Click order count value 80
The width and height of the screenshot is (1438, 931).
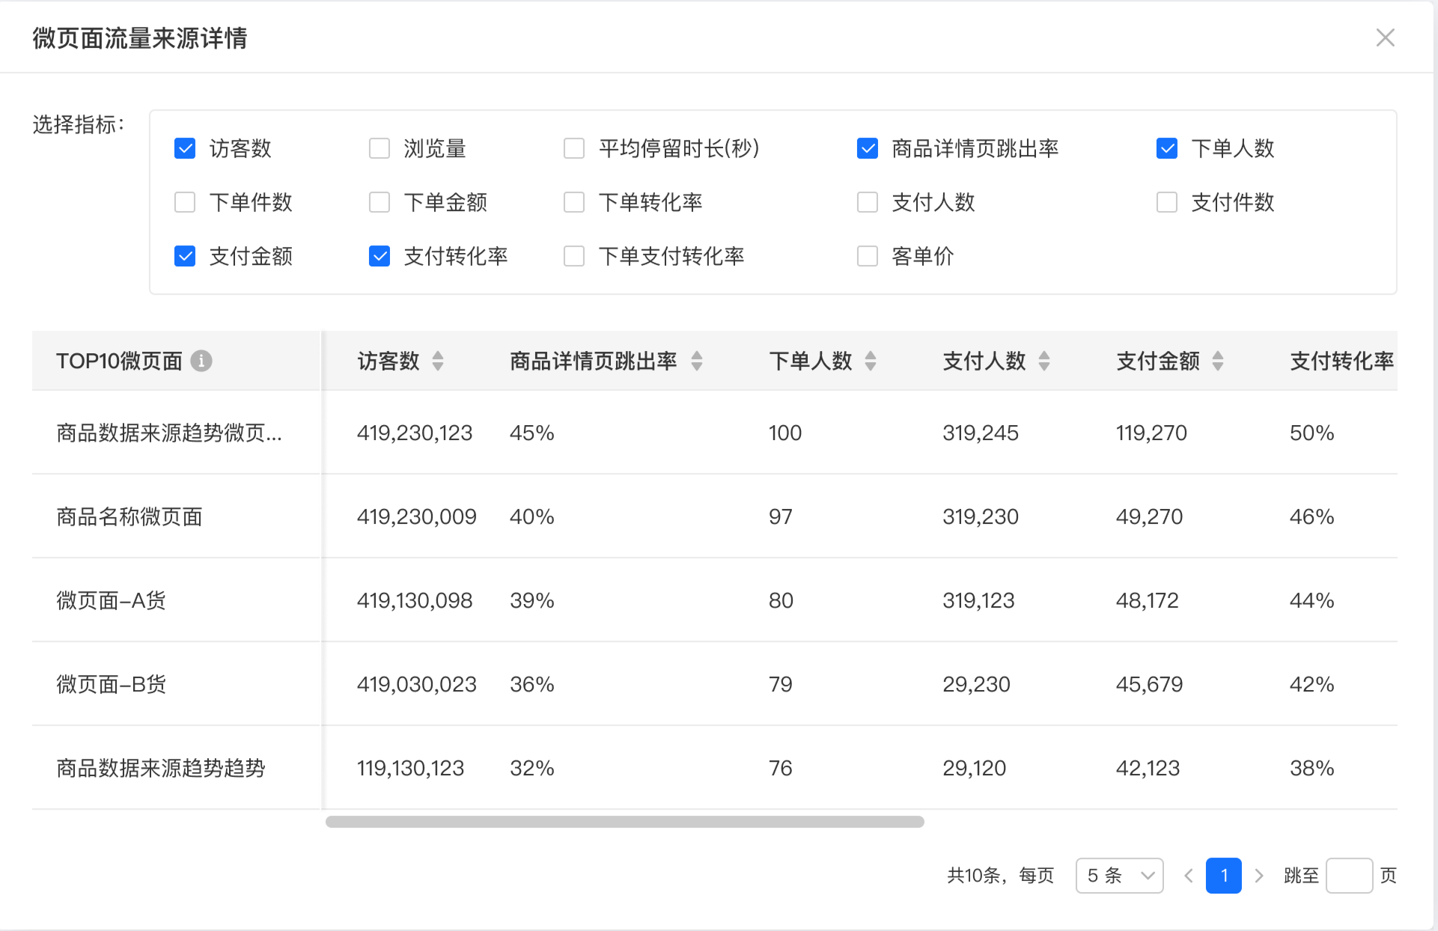tap(782, 600)
